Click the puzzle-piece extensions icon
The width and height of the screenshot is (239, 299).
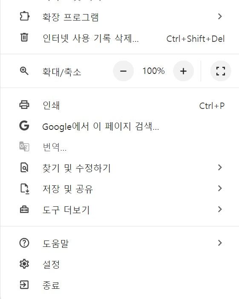24,16
